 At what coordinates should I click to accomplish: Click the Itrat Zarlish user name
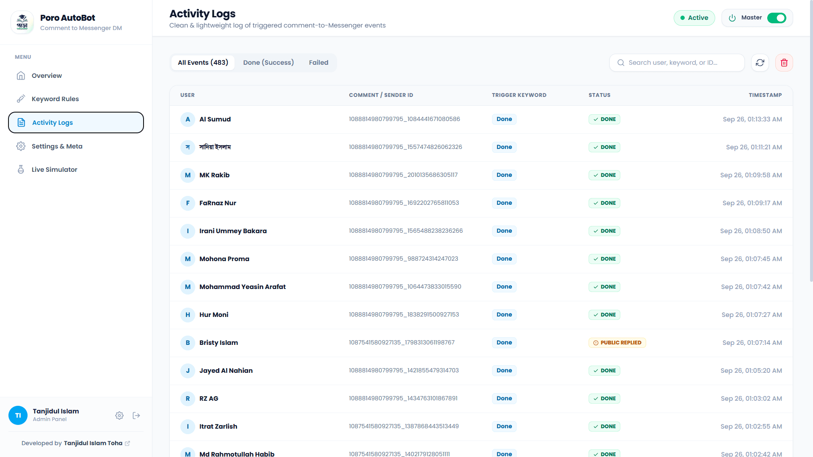coord(218,427)
